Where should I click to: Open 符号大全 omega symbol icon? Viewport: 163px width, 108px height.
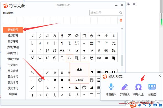point(138,87)
